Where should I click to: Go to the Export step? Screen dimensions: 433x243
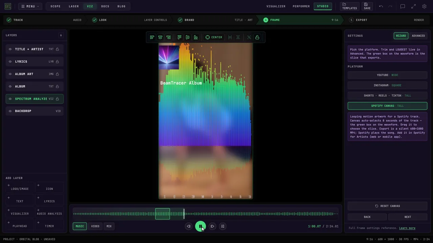[x=361, y=20]
